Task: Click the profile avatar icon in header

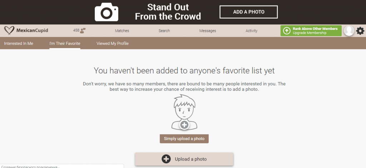Action: tap(349, 31)
